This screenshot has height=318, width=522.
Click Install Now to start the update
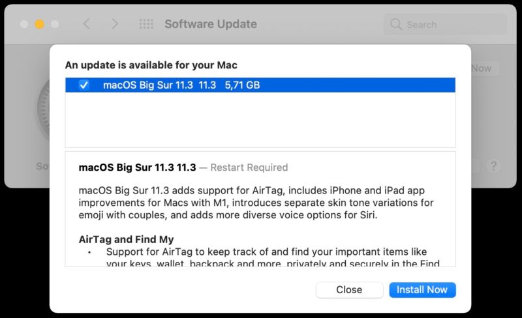[x=422, y=290]
